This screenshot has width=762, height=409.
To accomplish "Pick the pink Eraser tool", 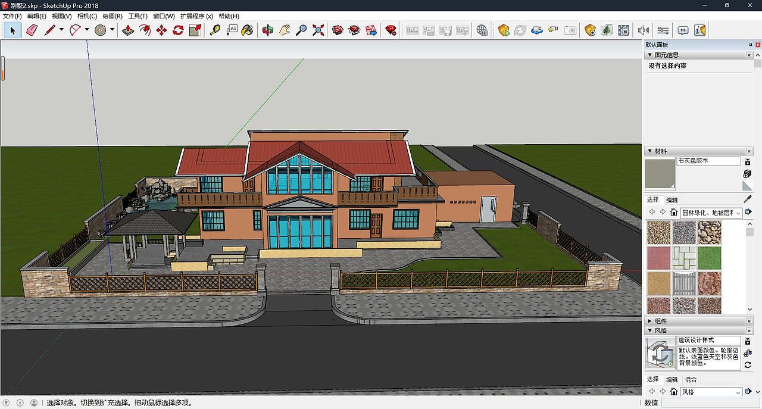I will pyautogui.click(x=32, y=30).
